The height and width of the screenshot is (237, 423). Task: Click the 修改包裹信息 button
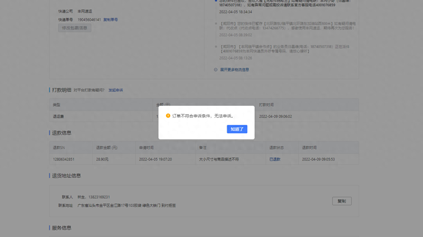[x=74, y=27]
